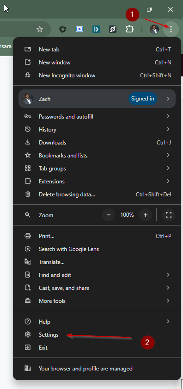Open Downloads from the menu
The height and width of the screenshot is (389, 183).
(97, 143)
